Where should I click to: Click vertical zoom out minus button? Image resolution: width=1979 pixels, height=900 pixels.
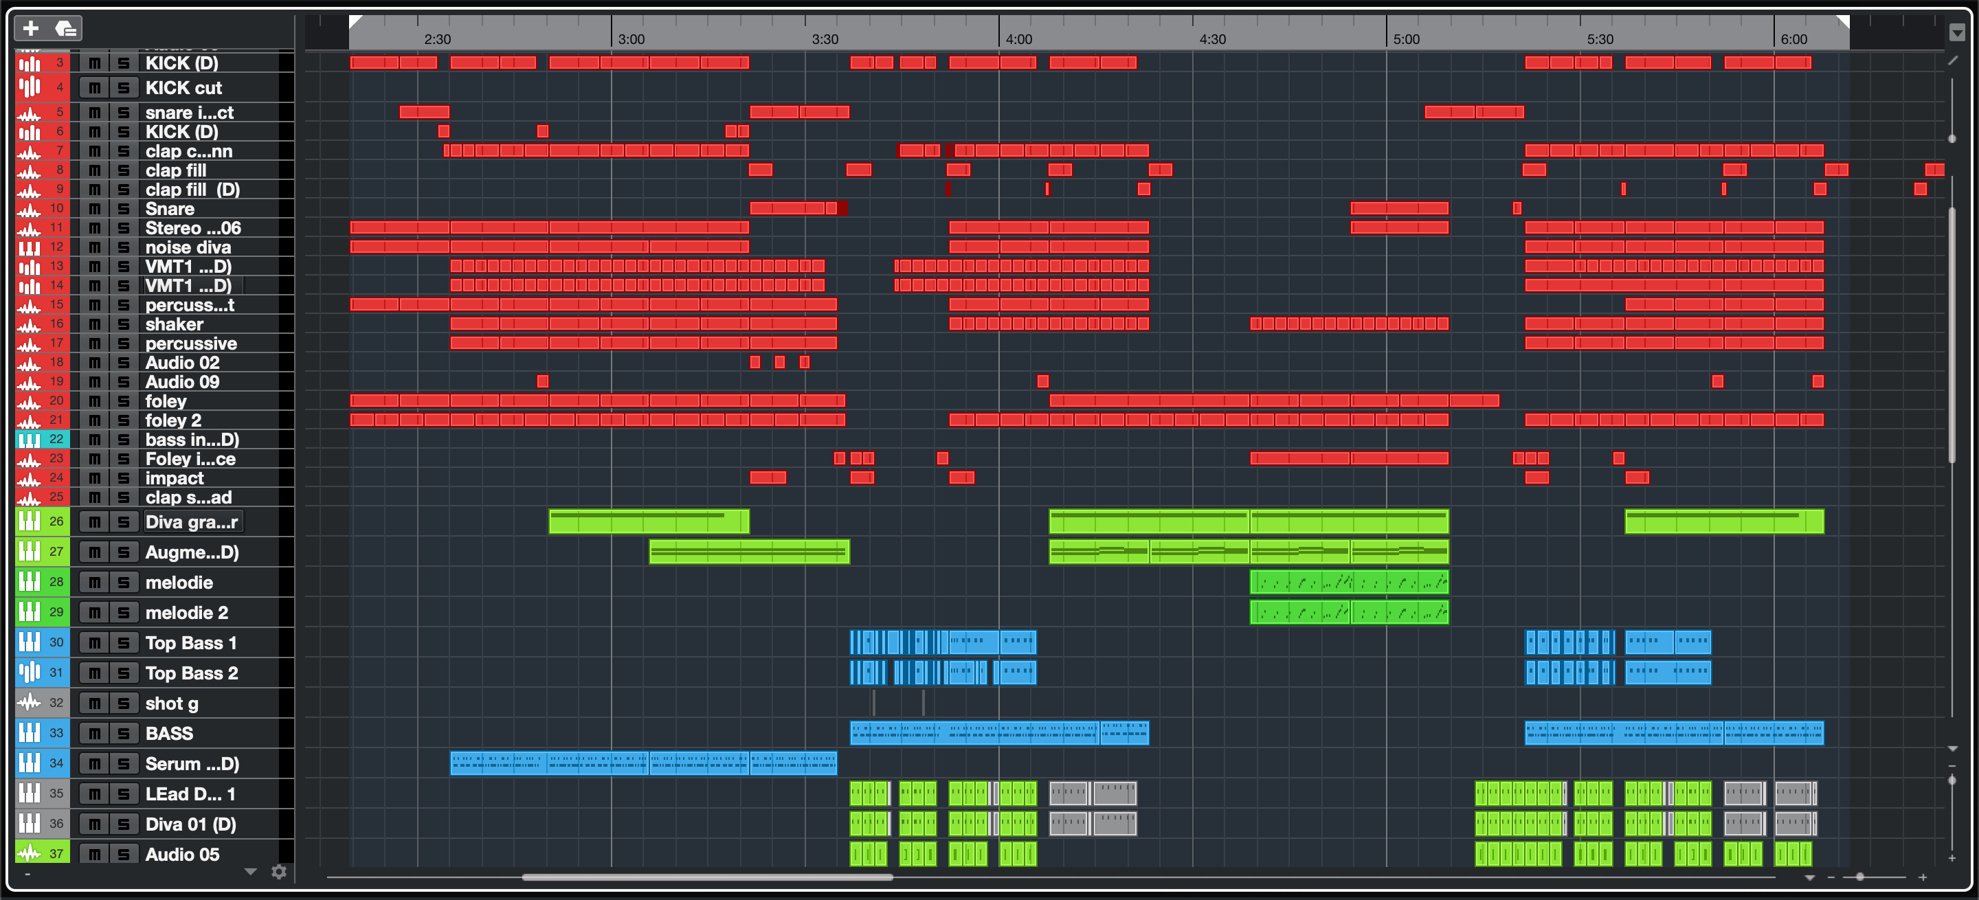[1952, 765]
